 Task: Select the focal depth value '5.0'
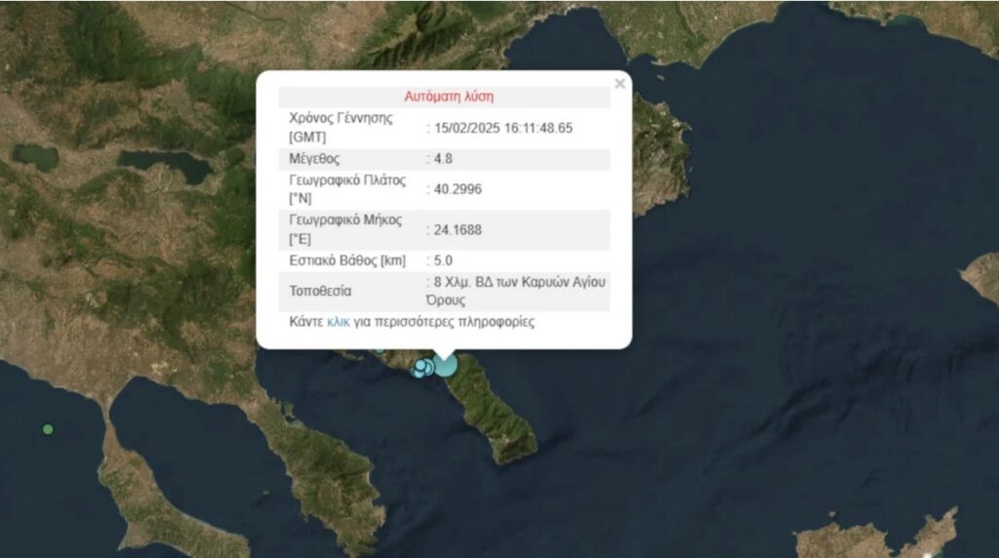(443, 260)
